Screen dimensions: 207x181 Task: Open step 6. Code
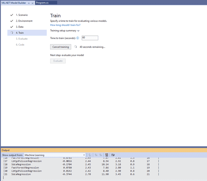[20, 45]
